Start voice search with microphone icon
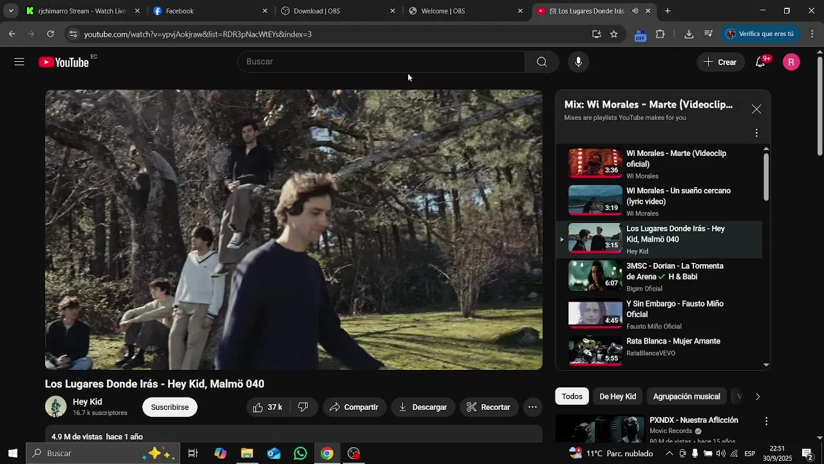Screen dimensions: 824x464 click(578, 62)
